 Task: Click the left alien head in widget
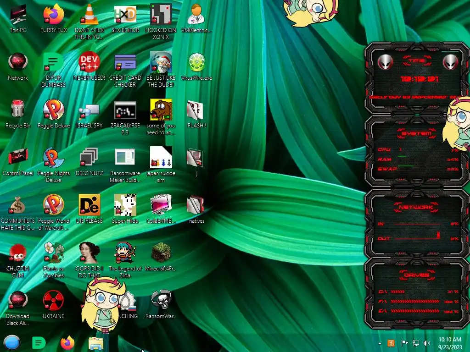[x=385, y=62]
